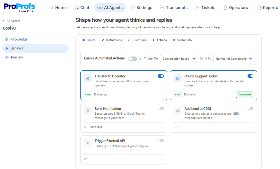Click the Basics sliders icon
The height and width of the screenshot is (169, 280).
pyautogui.click(x=83, y=40)
